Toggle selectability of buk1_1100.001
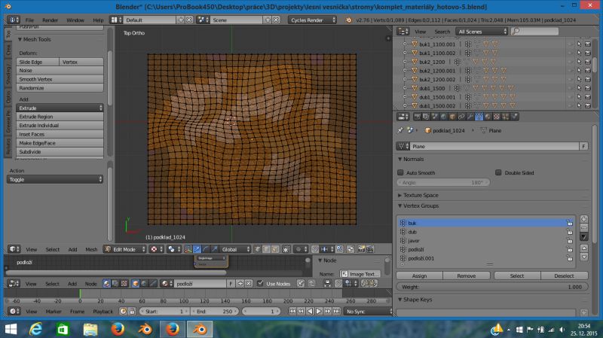 click(x=579, y=44)
